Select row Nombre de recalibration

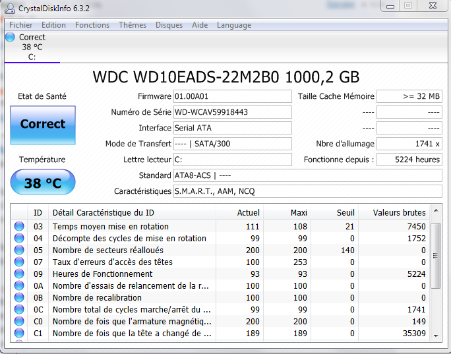pos(220,297)
